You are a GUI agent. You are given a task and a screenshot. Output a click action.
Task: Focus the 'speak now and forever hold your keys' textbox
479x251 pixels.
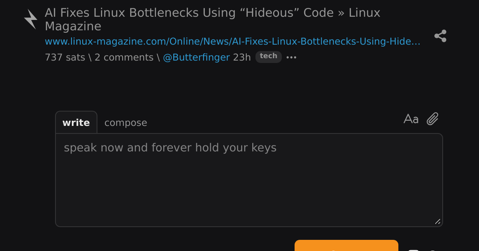click(249, 180)
